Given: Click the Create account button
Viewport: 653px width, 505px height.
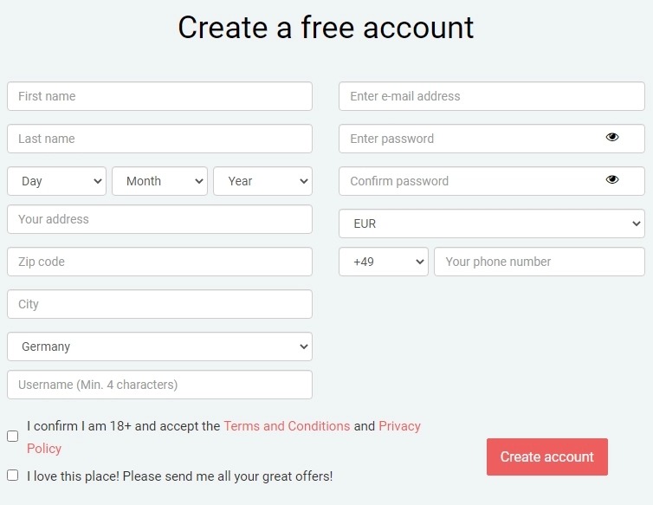Looking at the screenshot, I should (x=546, y=456).
